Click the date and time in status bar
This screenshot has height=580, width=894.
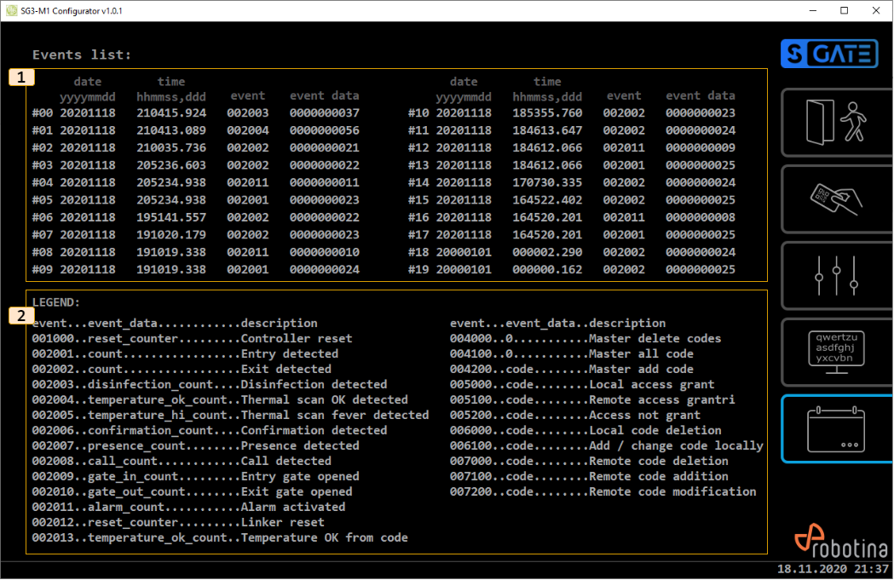point(833,569)
